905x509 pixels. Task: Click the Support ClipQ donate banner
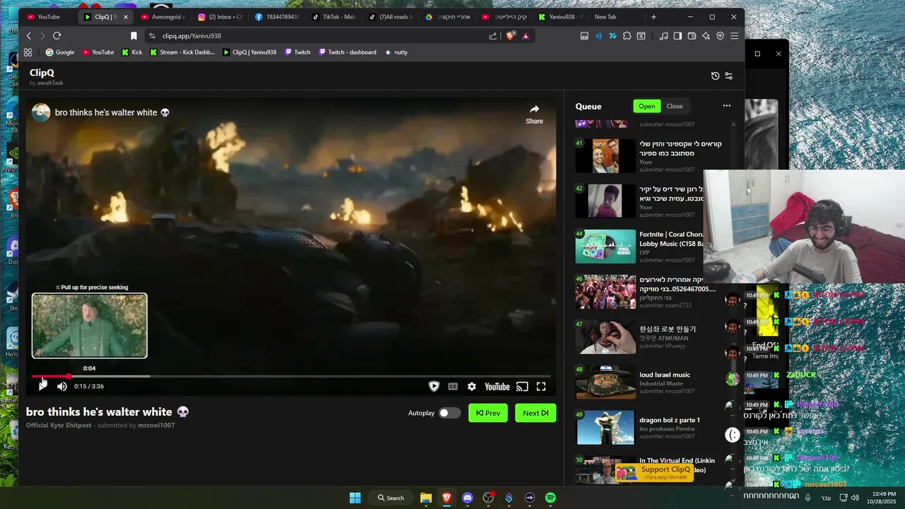[655, 473]
